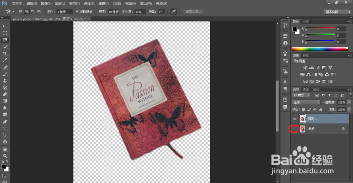Open the Color panel flyout menu
This screenshot has height=183, width=353.
point(349,21)
